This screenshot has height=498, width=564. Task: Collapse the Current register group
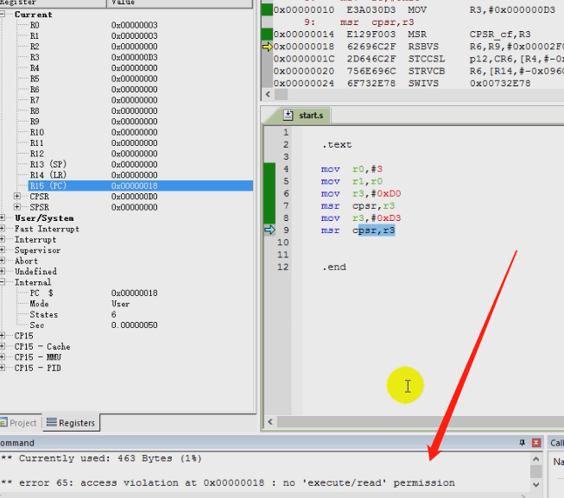click(x=5, y=15)
